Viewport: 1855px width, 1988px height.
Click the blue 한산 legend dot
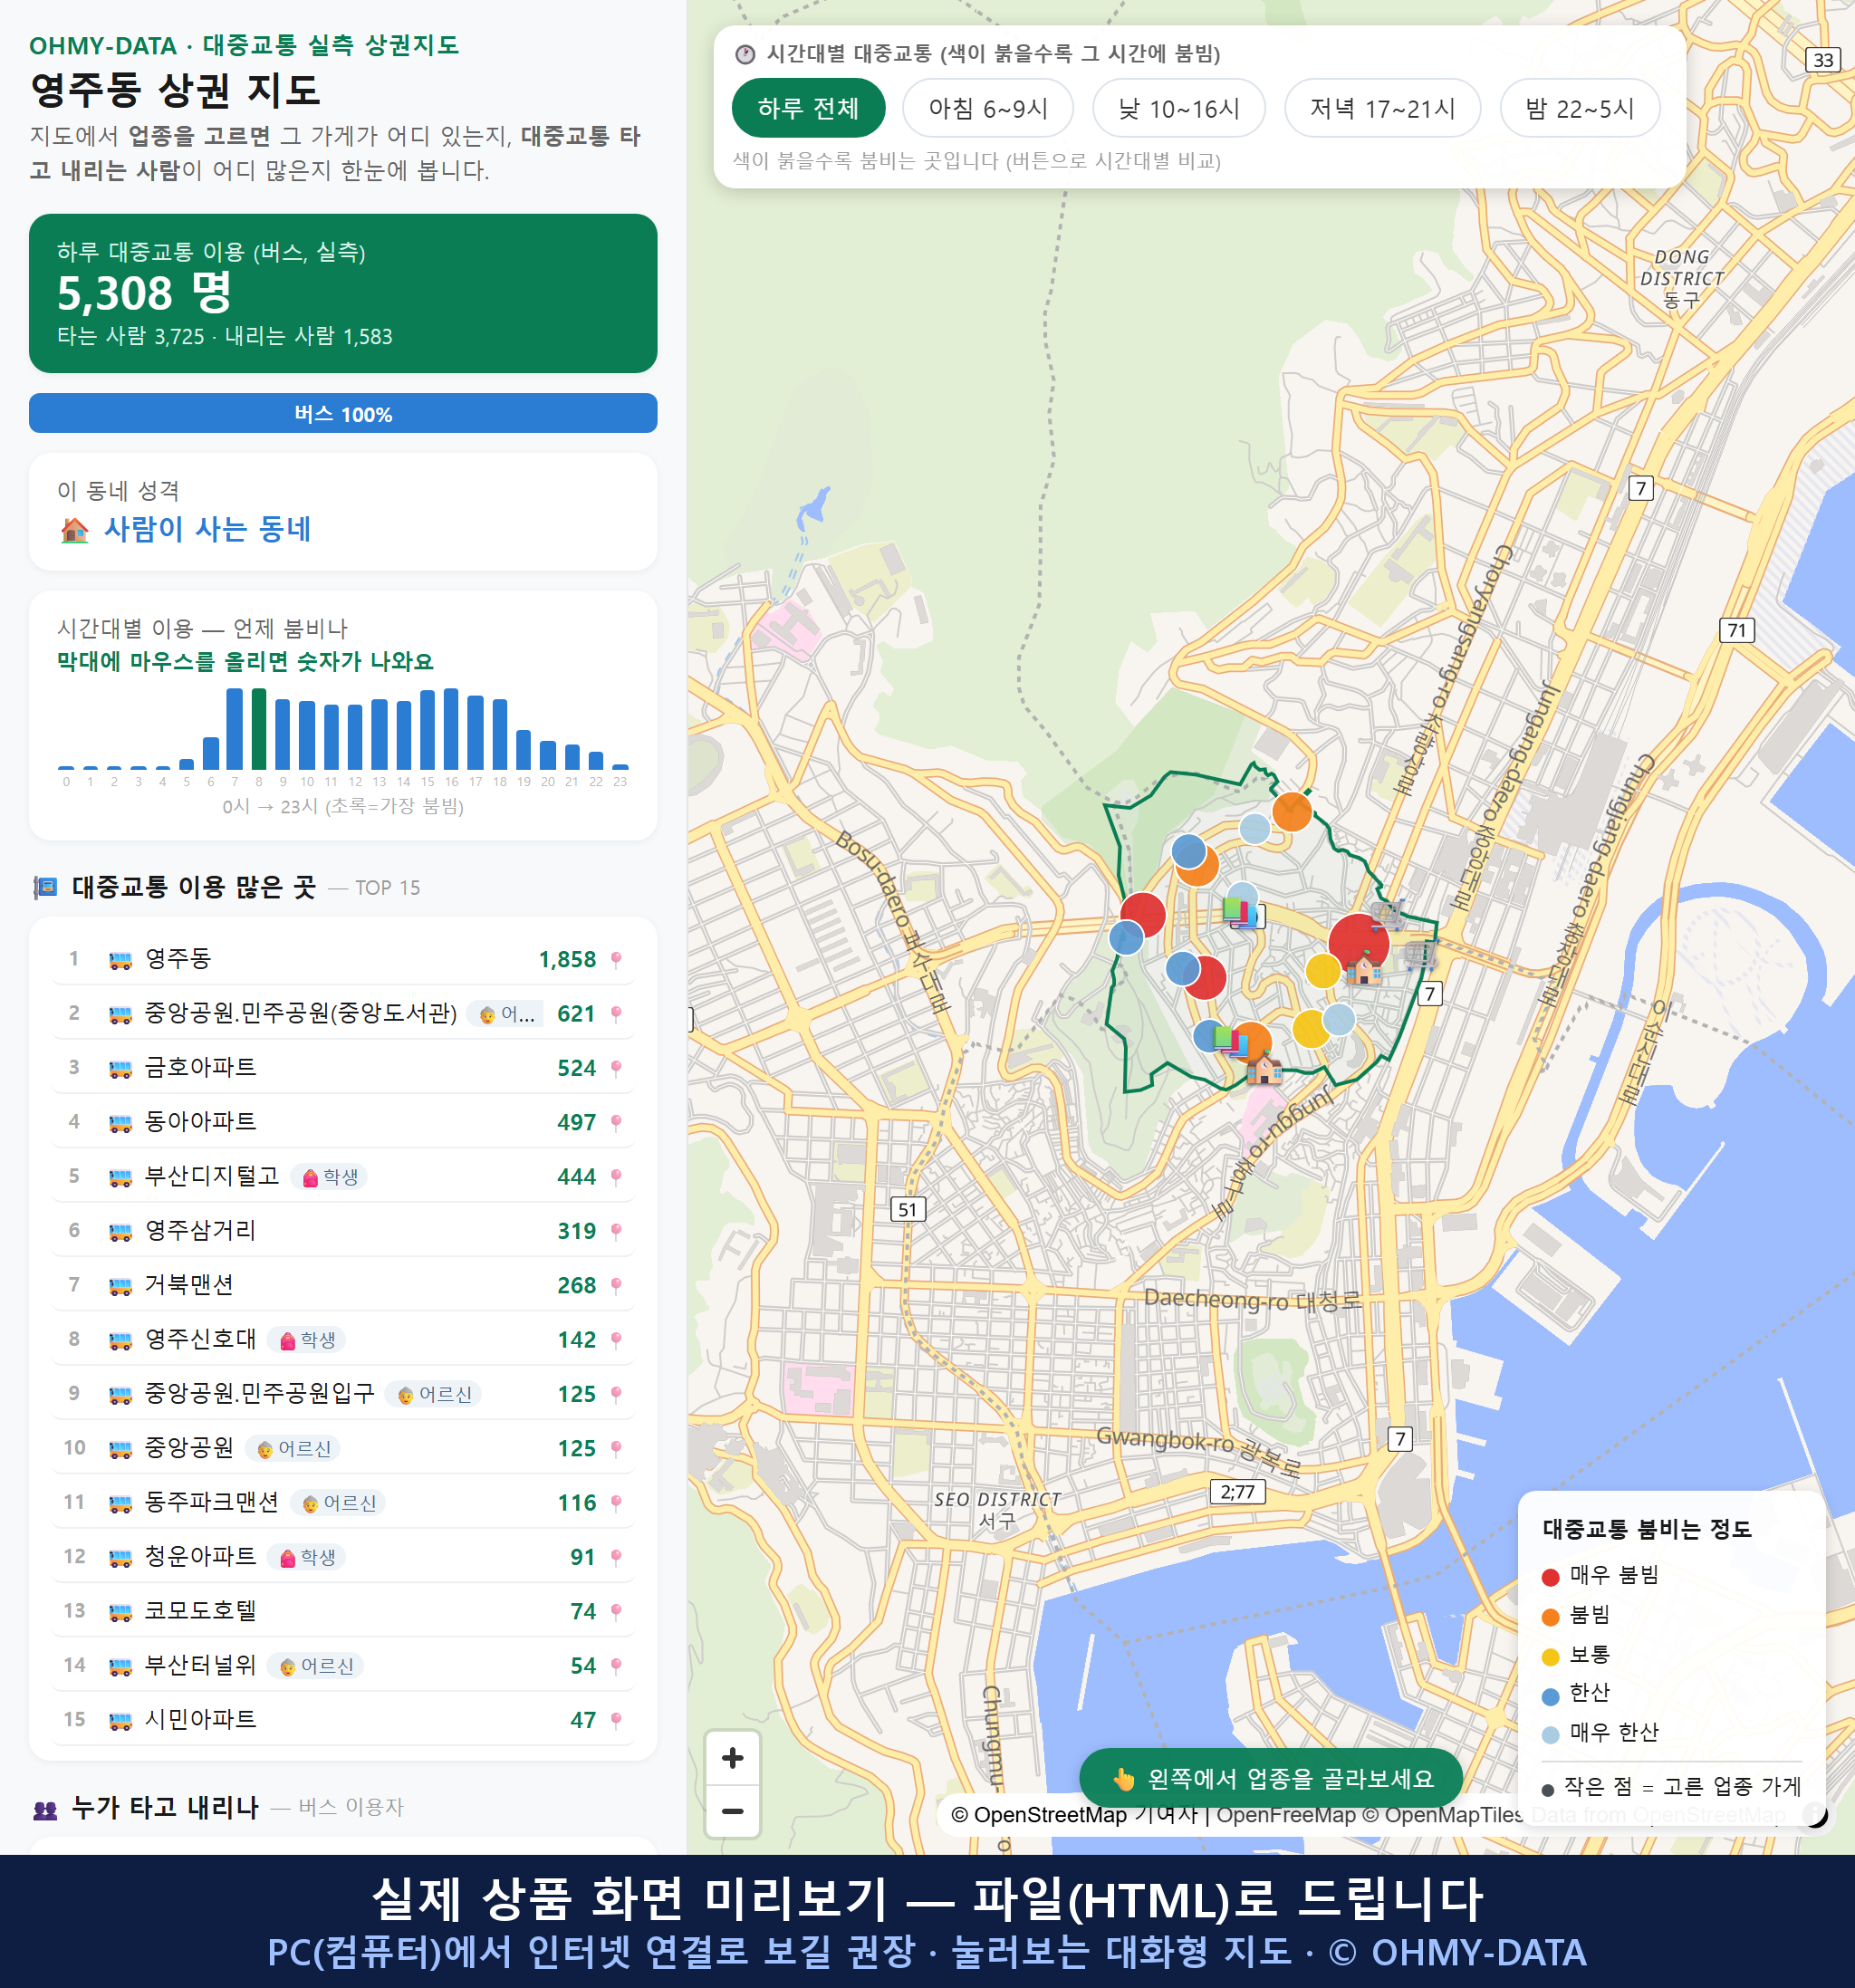(1551, 1696)
